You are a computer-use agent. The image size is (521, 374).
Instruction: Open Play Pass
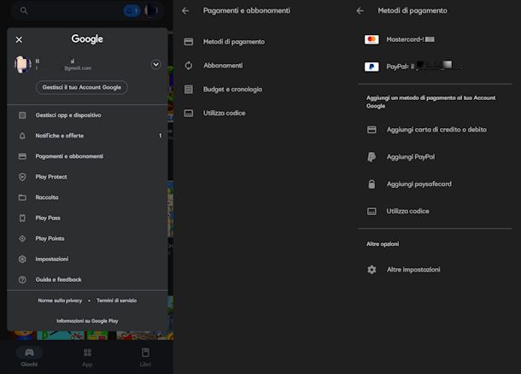point(87,218)
